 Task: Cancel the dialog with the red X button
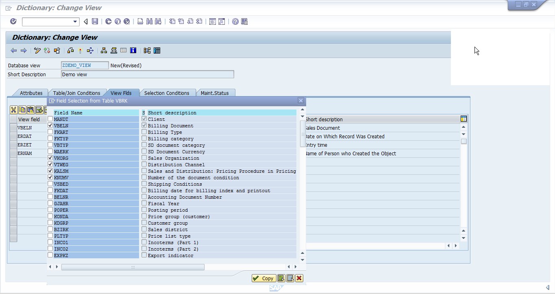(x=299, y=278)
